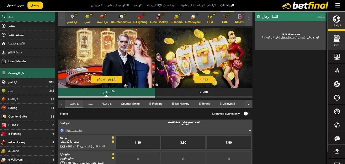Open NBA2k icon in sports carousel
Screen dimensions: 345x164
(x=240, y=17)
